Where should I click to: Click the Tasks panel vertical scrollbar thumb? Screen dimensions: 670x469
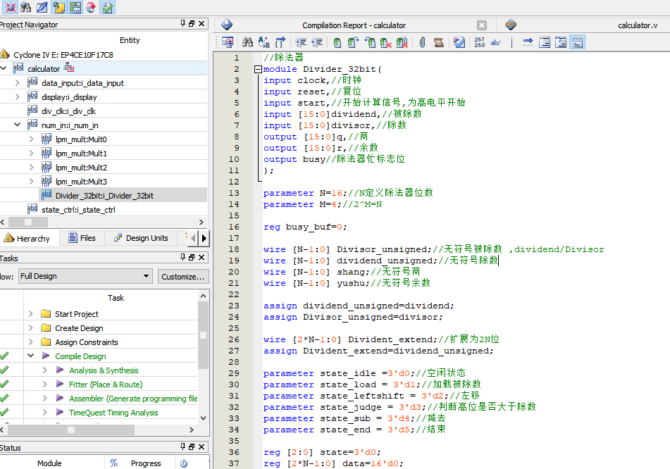pyautogui.click(x=204, y=335)
